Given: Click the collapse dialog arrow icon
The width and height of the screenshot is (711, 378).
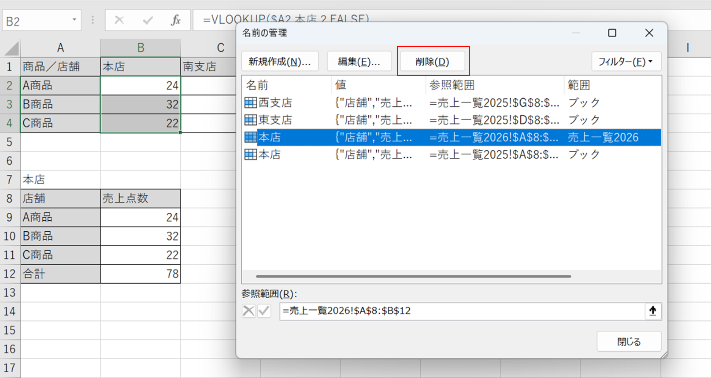Looking at the screenshot, I should (x=652, y=311).
